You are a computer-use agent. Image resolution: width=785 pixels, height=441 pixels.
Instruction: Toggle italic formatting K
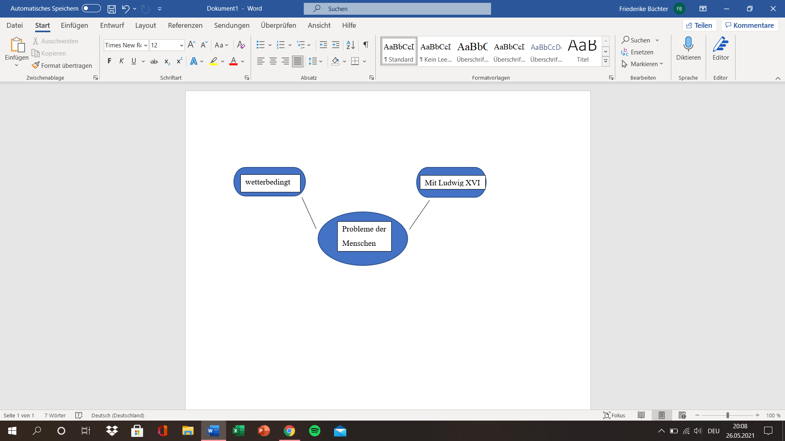(121, 61)
